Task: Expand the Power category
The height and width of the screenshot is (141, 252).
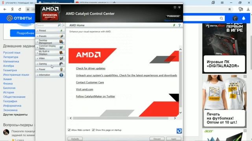Action: (50, 69)
